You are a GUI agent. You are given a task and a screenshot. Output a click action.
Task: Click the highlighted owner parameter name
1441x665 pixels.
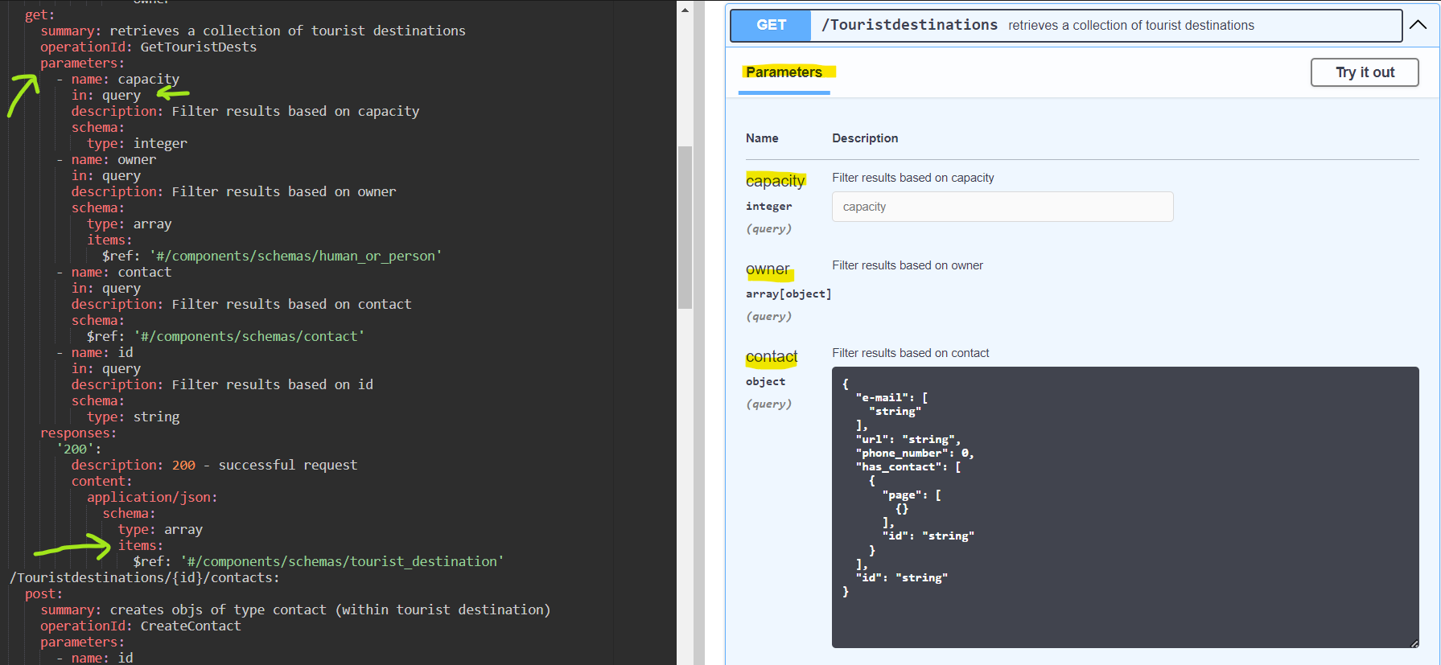coord(768,269)
